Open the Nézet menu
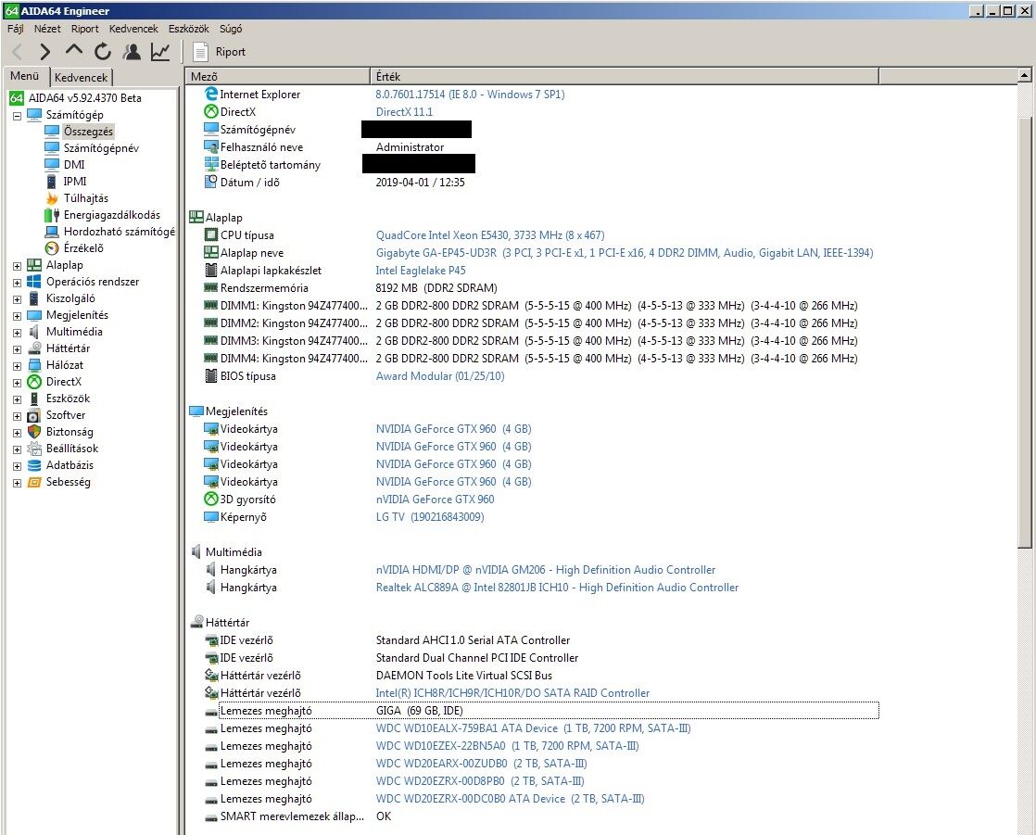Screen dimensions: 1036x835 click(x=47, y=29)
